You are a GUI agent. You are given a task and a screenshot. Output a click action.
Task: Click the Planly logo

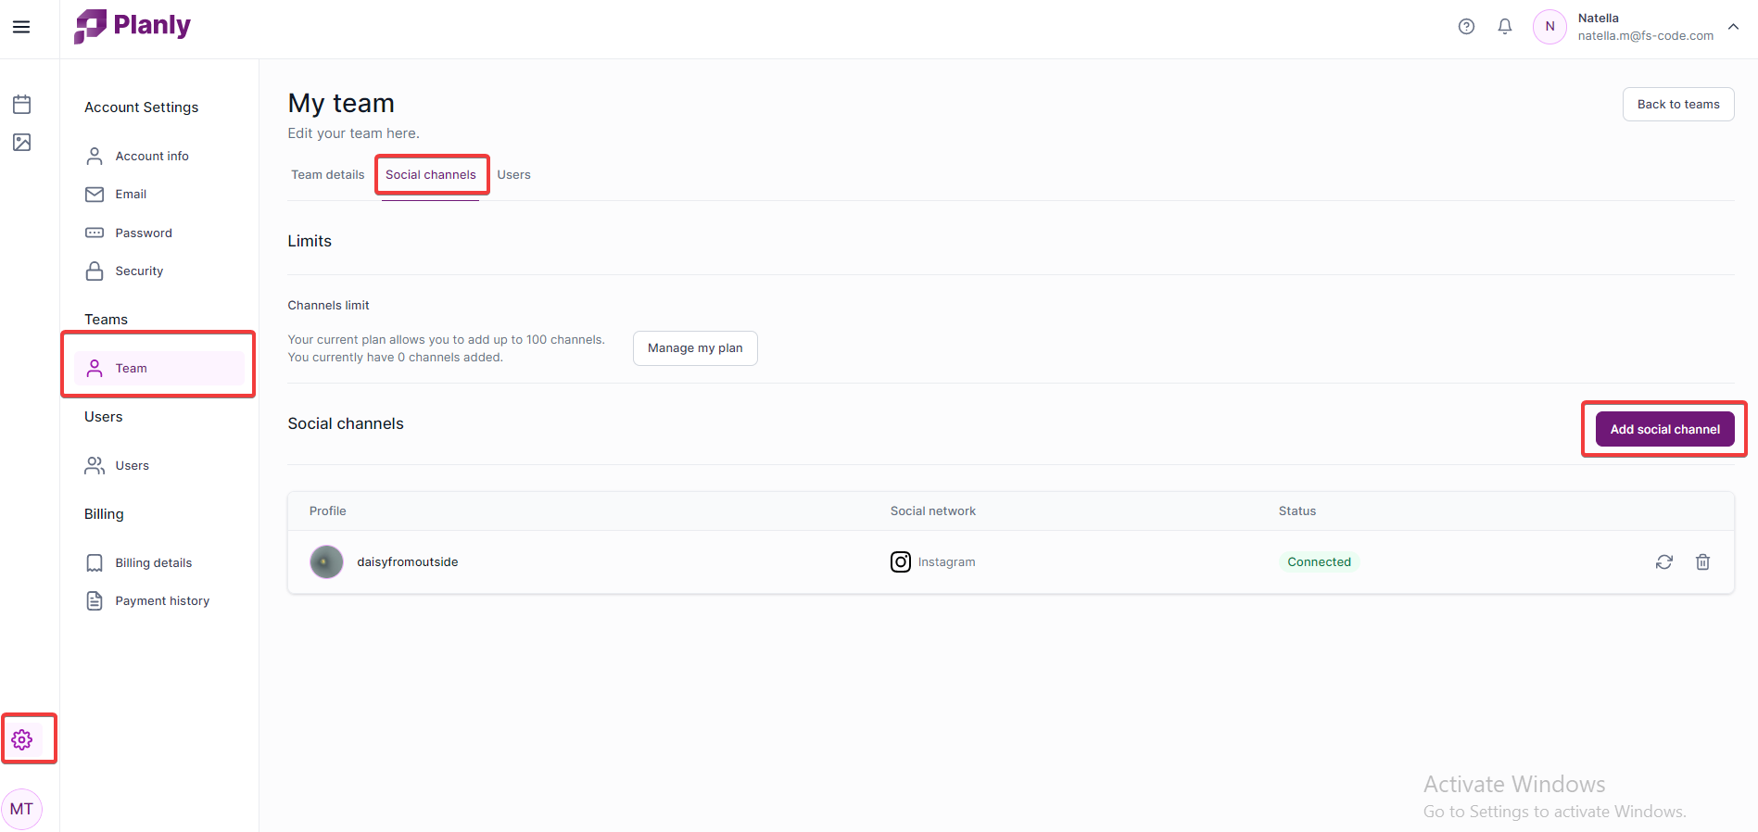pos(133,26)
